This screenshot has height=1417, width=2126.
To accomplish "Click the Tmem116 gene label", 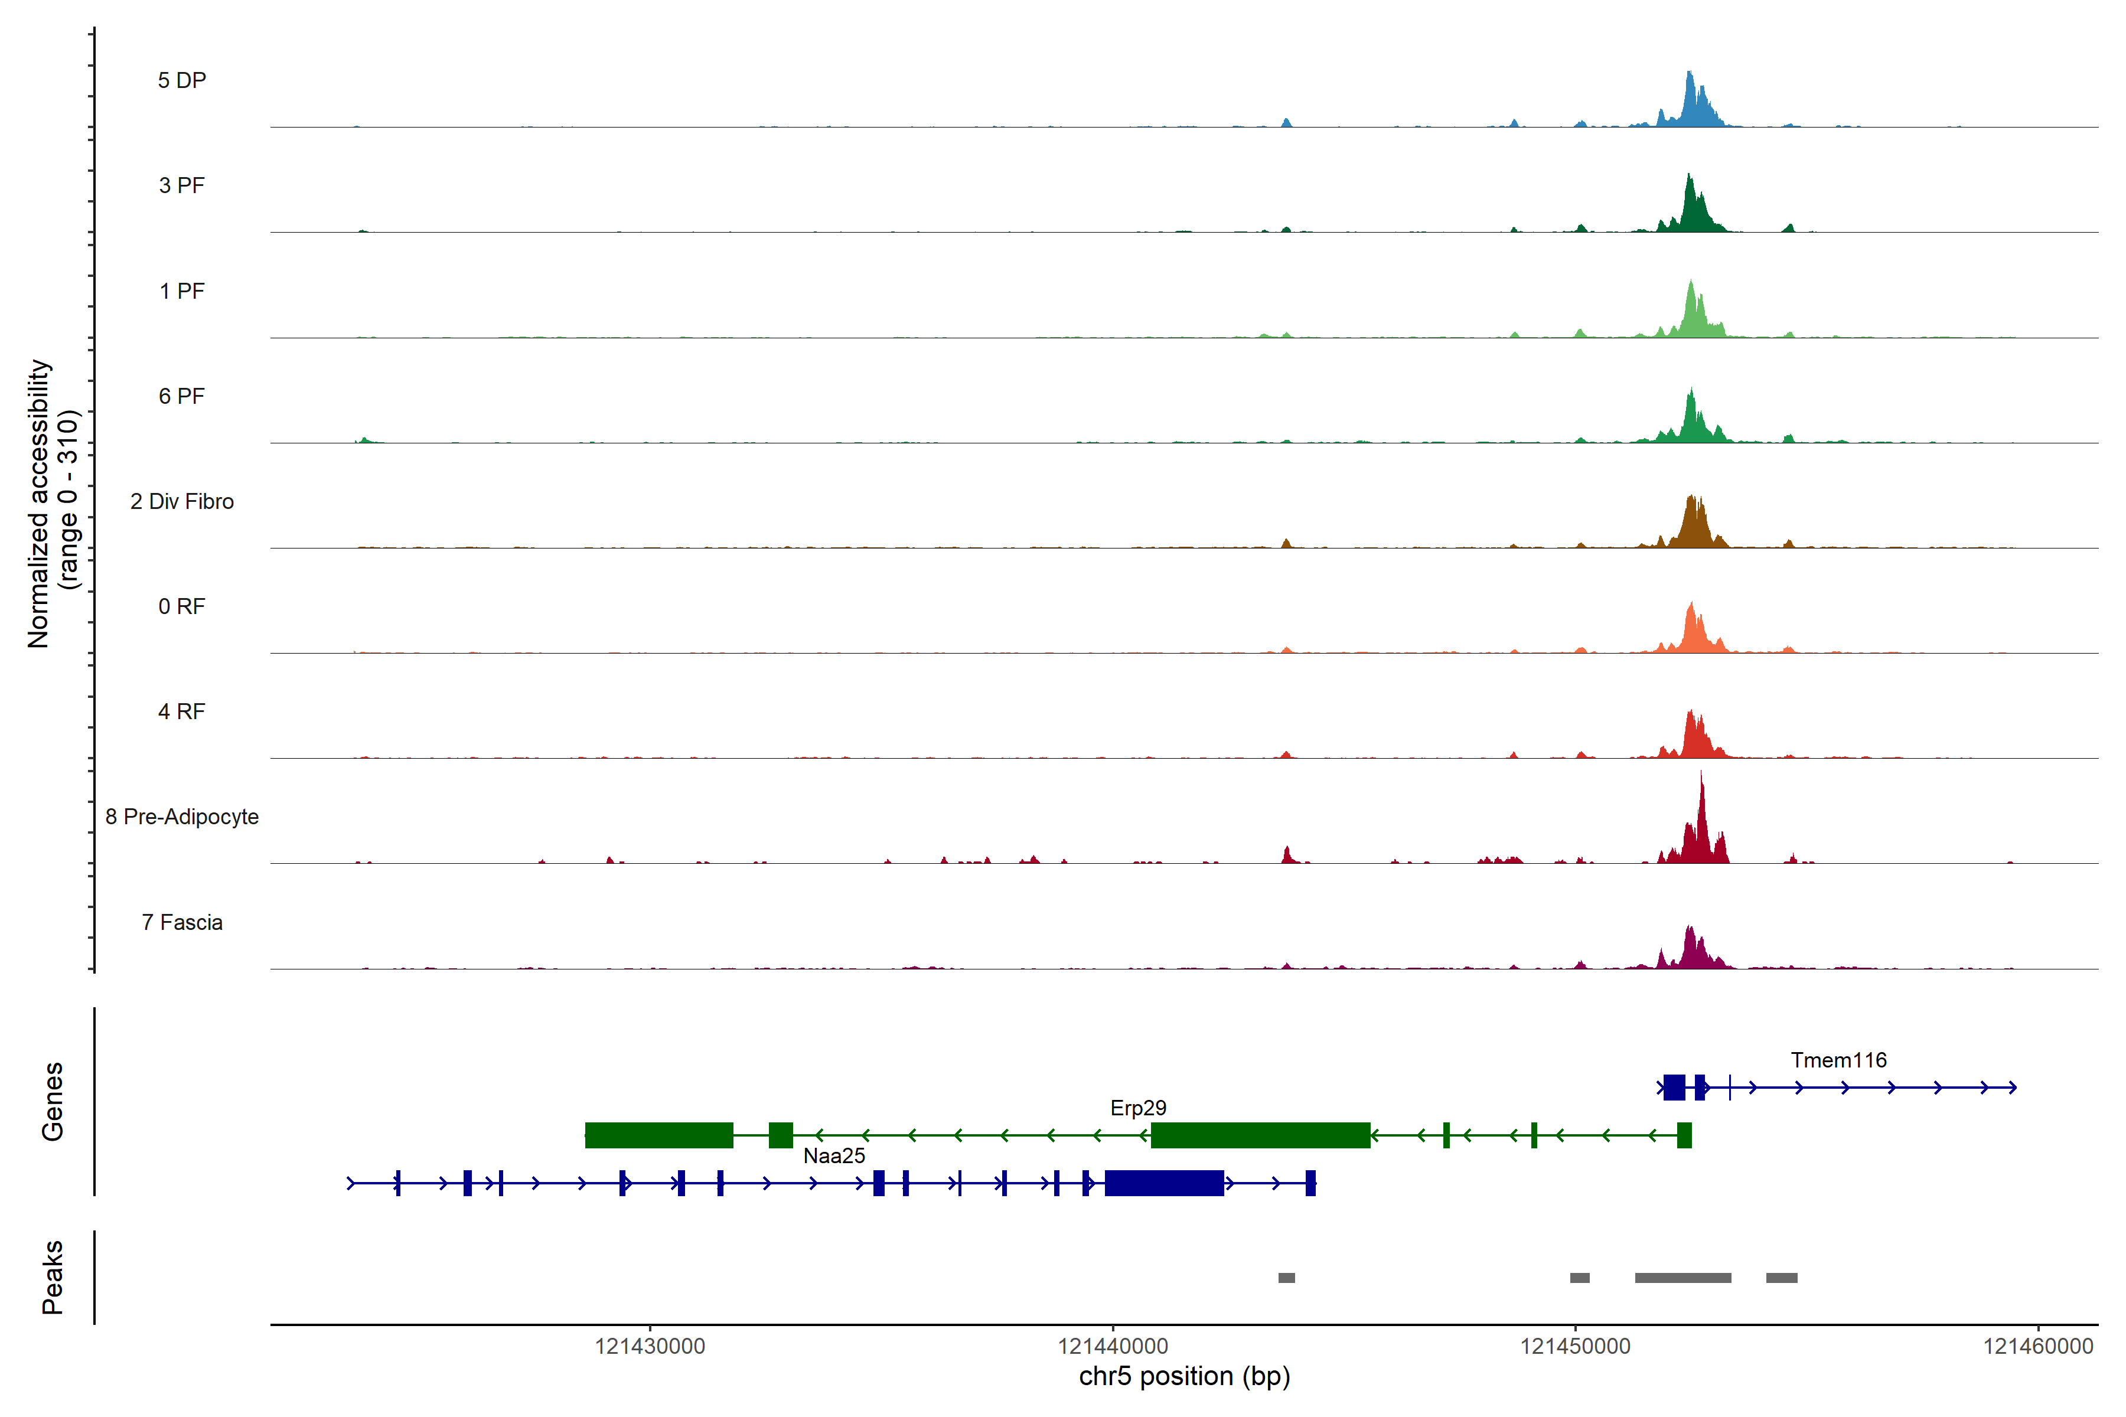I will [1838, 1060].
